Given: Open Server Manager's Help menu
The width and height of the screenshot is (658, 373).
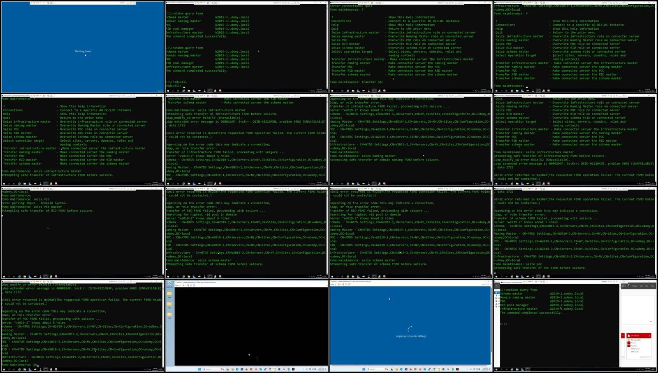Looking at the screenshot, I should (652, 286).
